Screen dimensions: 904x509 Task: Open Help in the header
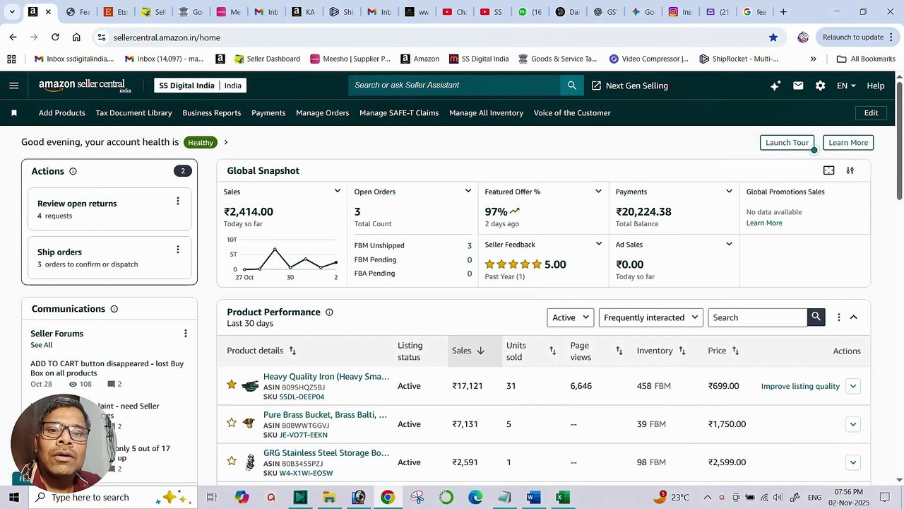click(x=876, y=86)
